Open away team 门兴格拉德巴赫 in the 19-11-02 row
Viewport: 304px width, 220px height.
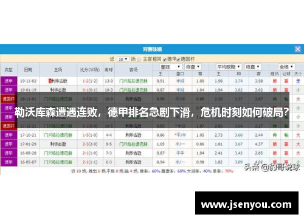[133, 81]
